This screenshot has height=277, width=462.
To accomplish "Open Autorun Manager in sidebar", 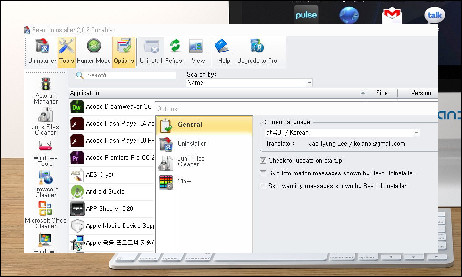I will [46, 91].
